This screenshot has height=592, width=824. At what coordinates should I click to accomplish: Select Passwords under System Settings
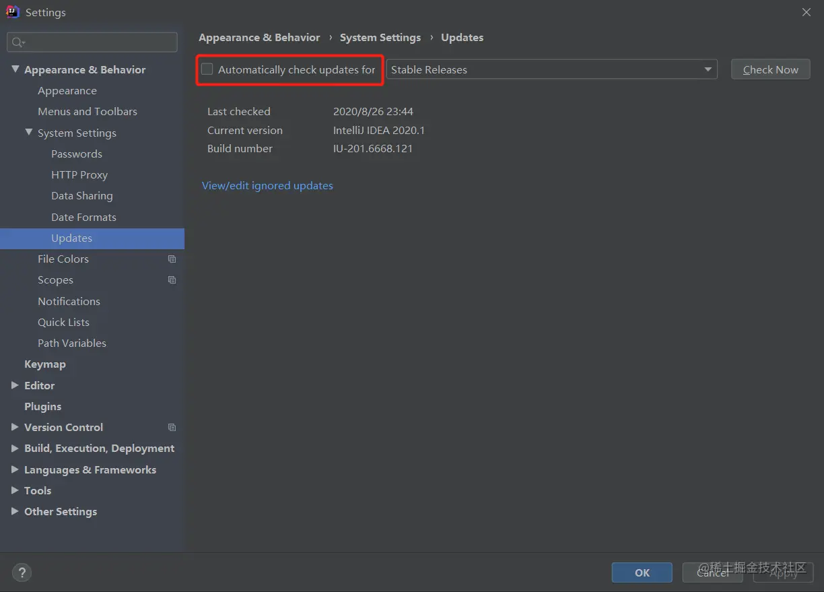click(x=77, y=154)
